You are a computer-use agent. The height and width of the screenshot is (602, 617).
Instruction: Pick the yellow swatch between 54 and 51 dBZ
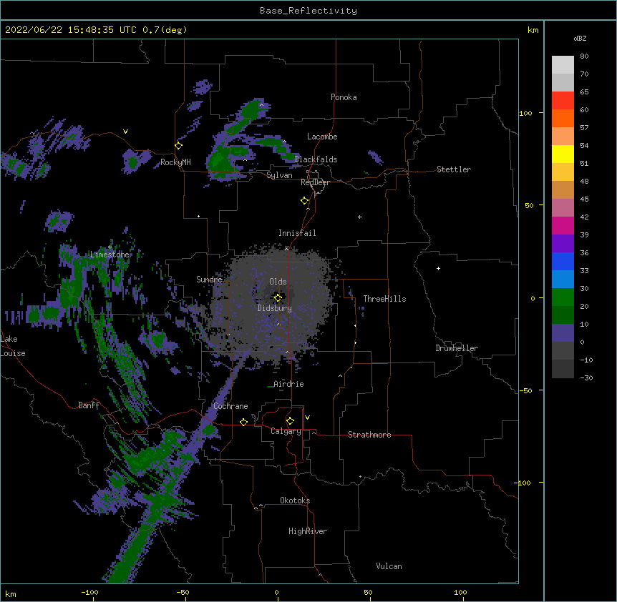[563, 154]
